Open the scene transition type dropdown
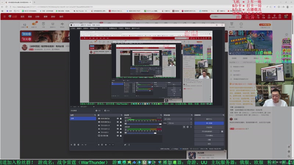The image size is (294, 165). [x=178, y=119]
